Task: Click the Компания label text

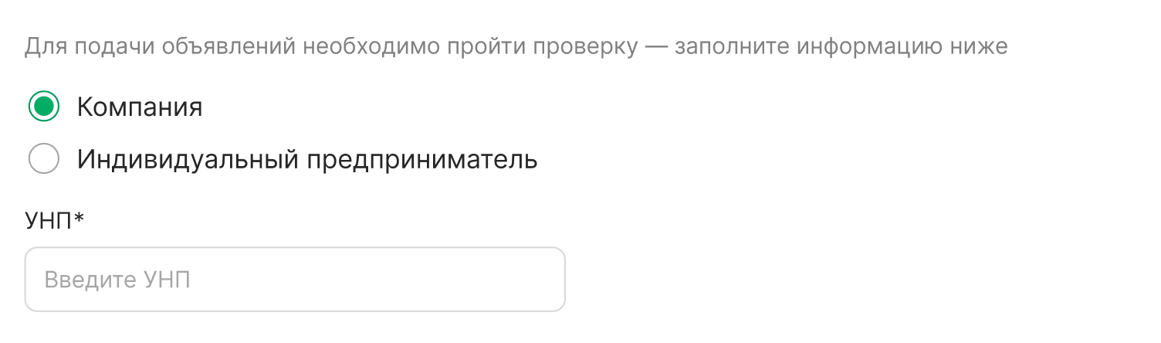Action: (140, 107)
